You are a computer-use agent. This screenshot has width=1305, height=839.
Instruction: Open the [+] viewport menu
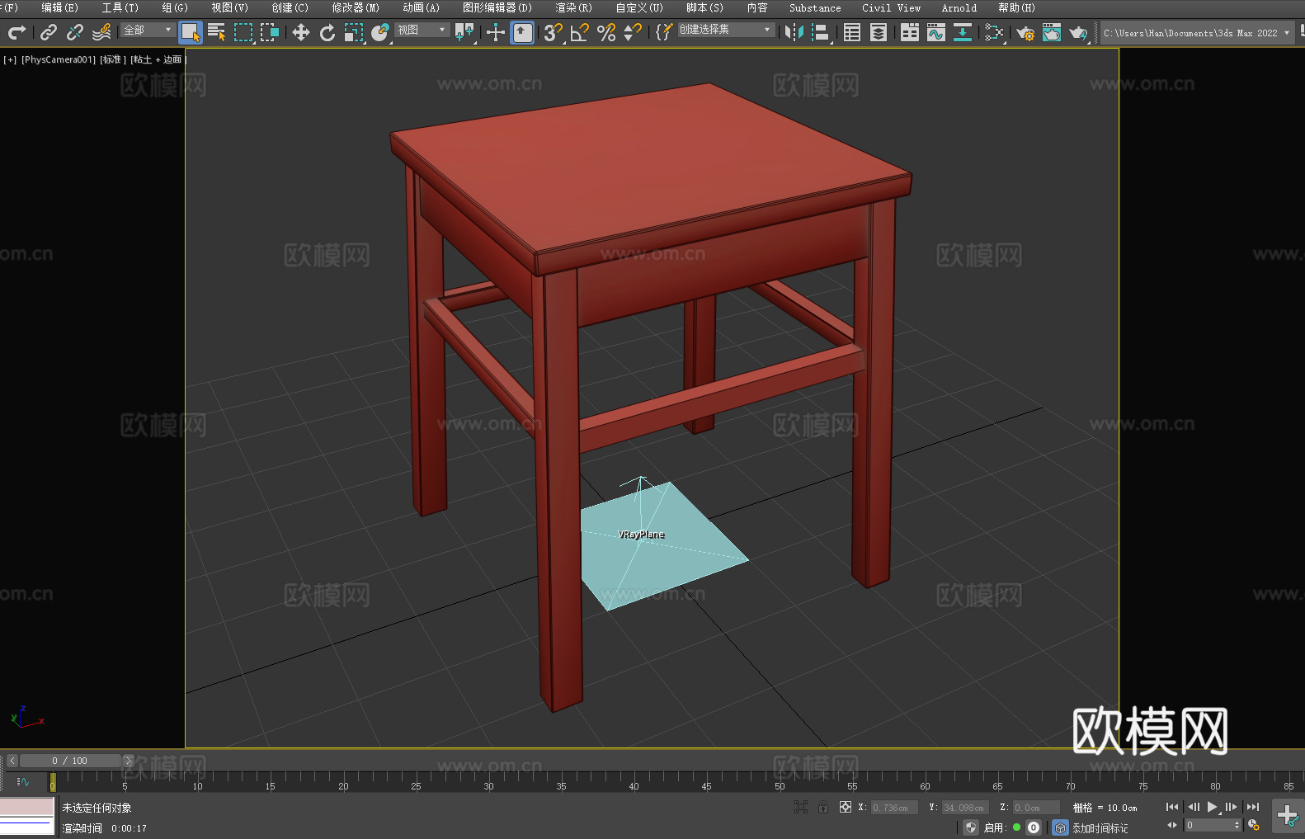coord(10,59)
